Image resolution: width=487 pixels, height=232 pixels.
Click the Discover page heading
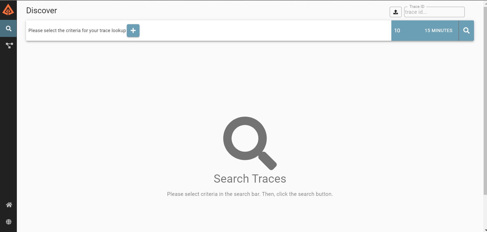point(42,10)
